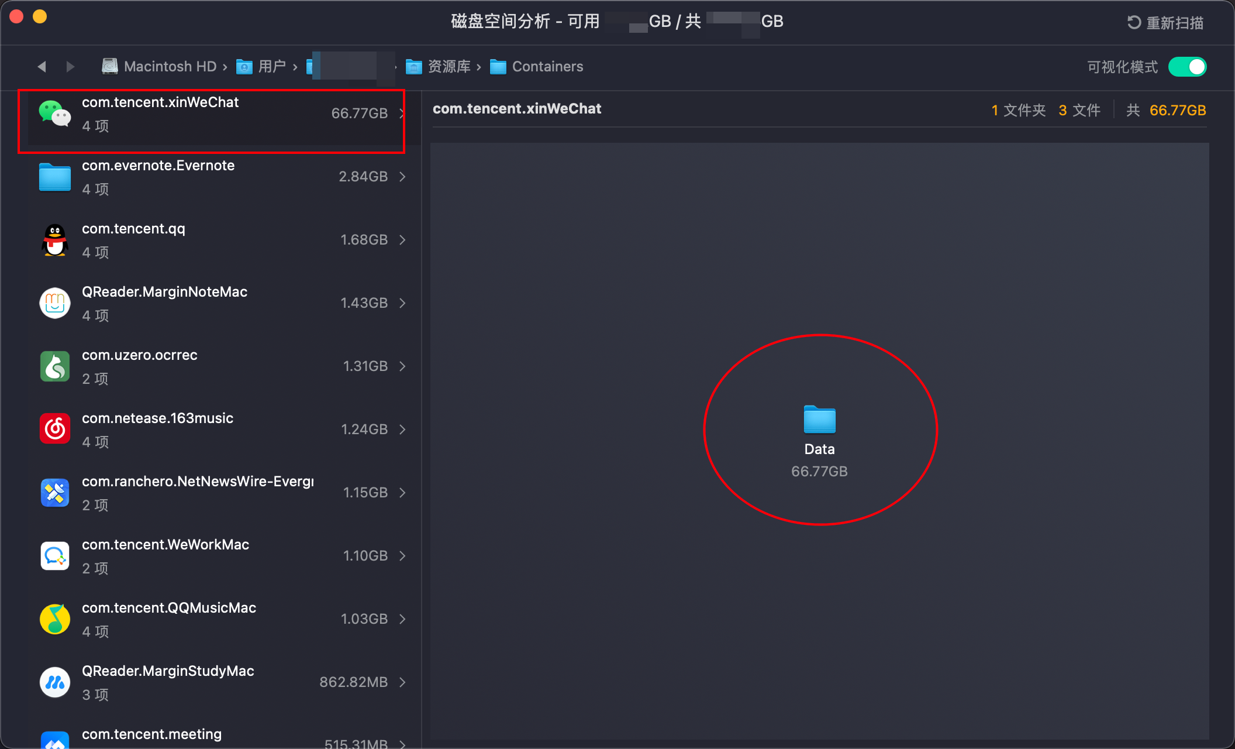Click the Evernote folder icon in list
Image resolution: width=1235 pixels, height=749 pixels.
click(55, 177)
